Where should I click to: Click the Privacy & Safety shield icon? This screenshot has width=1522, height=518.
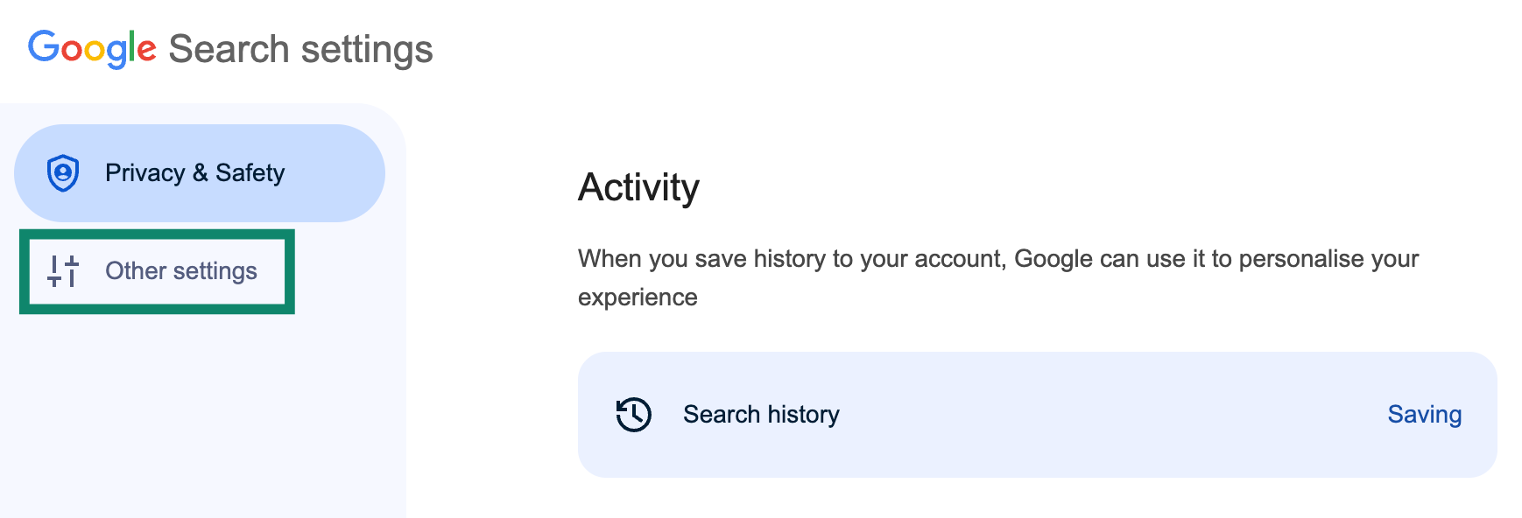[63, 173]
